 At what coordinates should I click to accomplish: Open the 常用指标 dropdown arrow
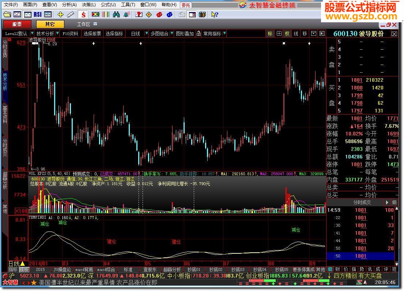pyautogui.click(x=225, y=34)
